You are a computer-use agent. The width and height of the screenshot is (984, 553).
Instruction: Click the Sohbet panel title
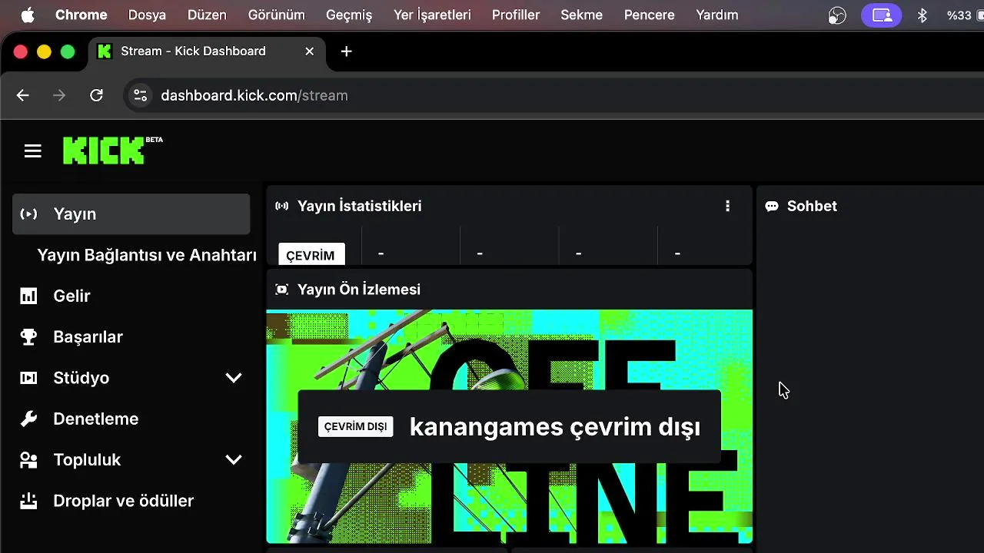(812, 206)
